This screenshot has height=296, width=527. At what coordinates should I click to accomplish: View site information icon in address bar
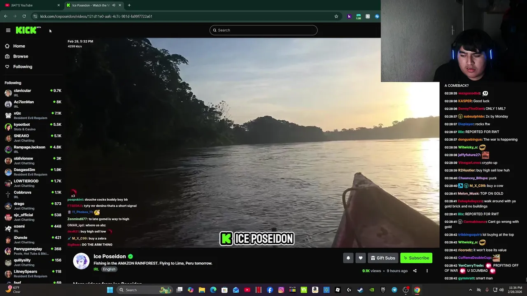point(35,16)
